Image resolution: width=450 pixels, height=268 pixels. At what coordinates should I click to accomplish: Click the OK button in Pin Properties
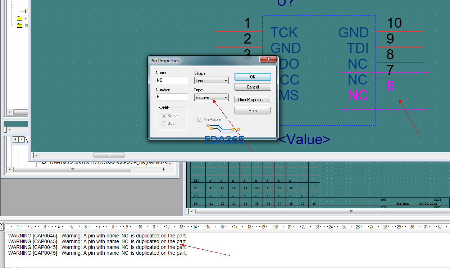pyautogui.click(x=253, y=77)
